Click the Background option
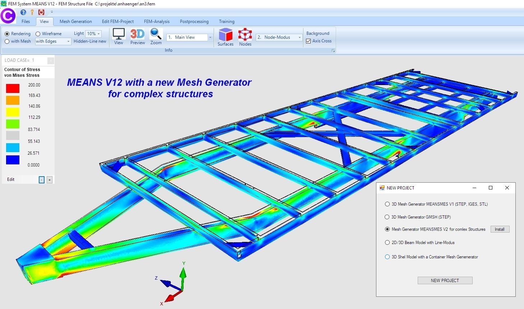 tap(317, 33)
